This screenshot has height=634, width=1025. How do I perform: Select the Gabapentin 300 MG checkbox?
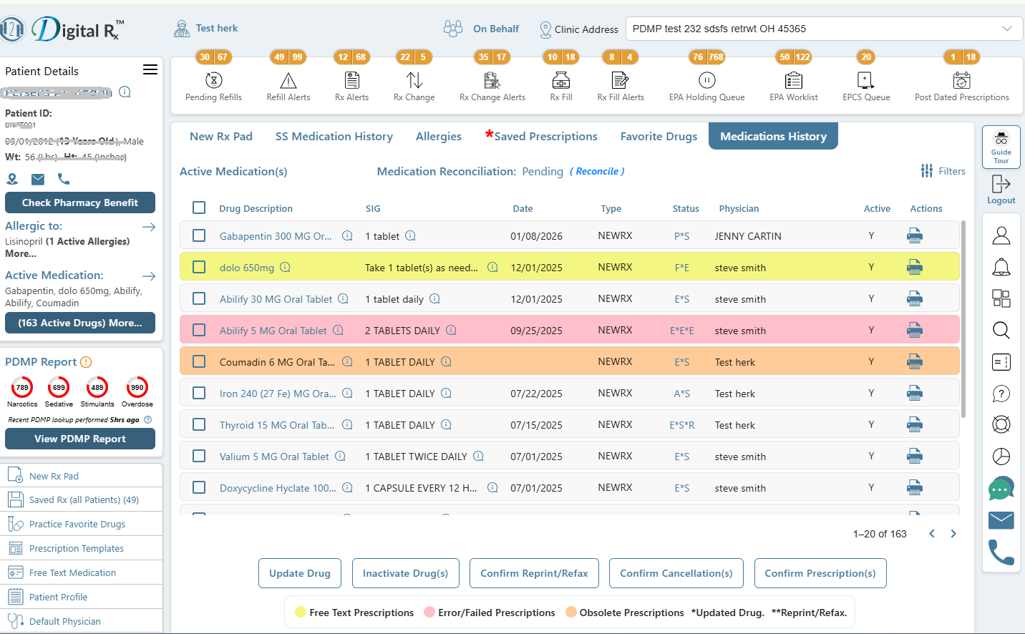point(199,235)
